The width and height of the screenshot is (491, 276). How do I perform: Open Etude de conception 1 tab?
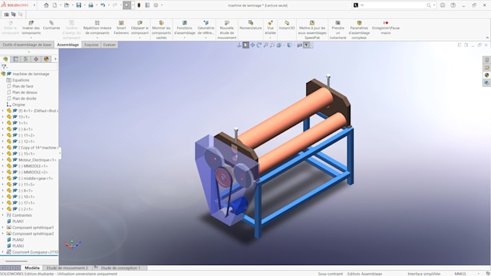tap(121, 268)
